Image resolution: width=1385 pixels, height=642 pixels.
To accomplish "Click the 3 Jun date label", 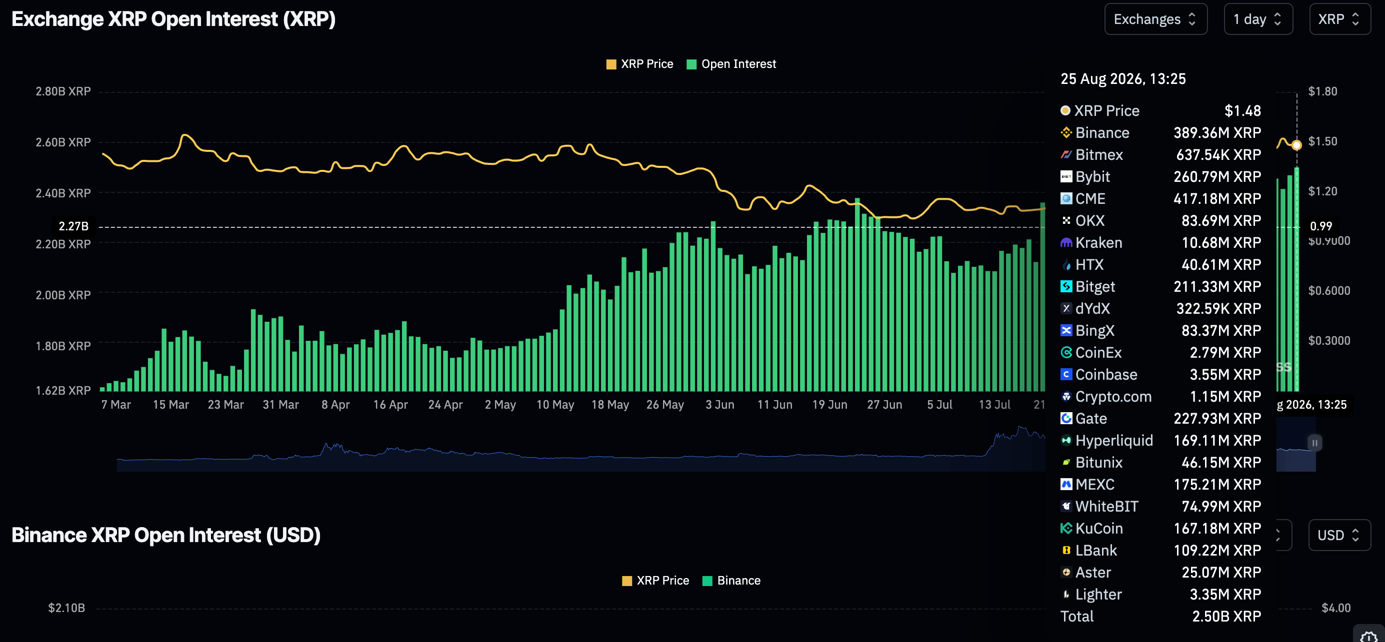I will click(719, 405).
